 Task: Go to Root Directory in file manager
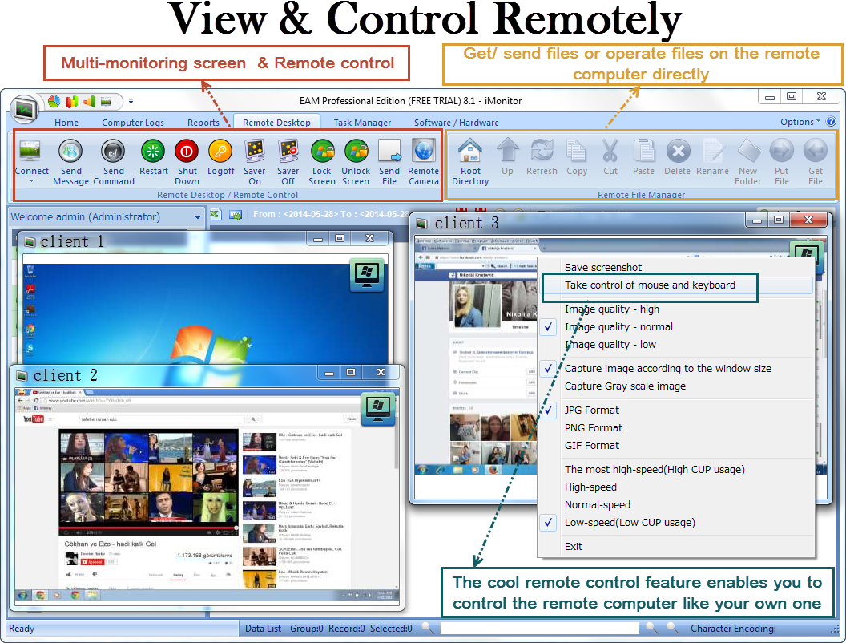[x=470, y=152]
